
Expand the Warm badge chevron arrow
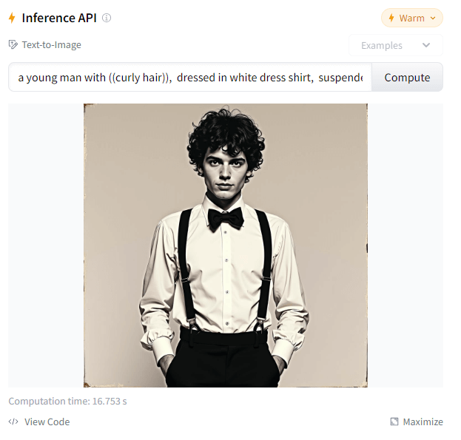click(433, 18)
